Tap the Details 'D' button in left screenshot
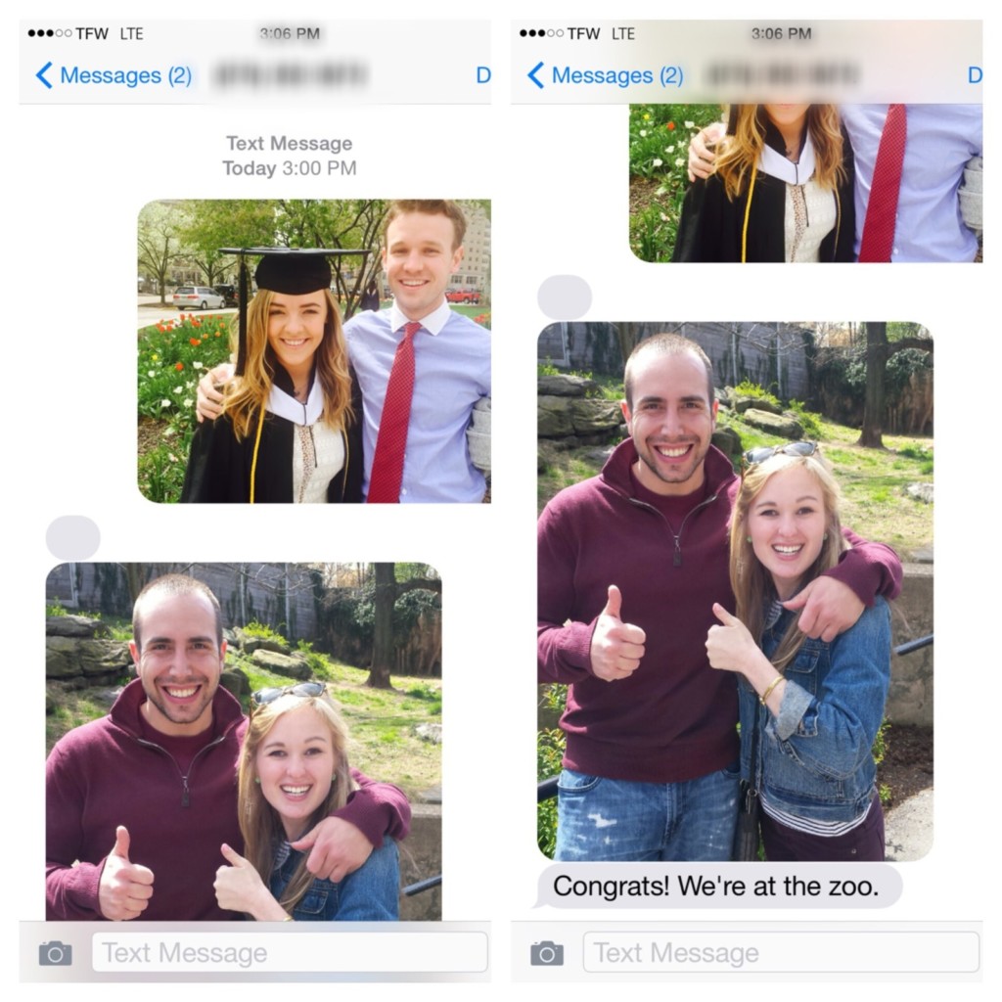The width and height of the screenshot is (1002, 1002). coord(483,75)
